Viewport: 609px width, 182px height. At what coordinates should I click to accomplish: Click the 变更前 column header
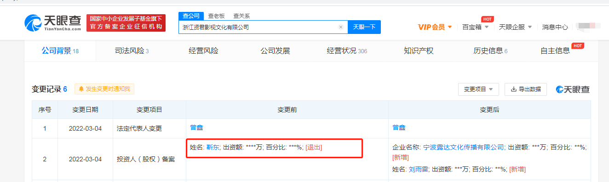[x=287, y=110]
